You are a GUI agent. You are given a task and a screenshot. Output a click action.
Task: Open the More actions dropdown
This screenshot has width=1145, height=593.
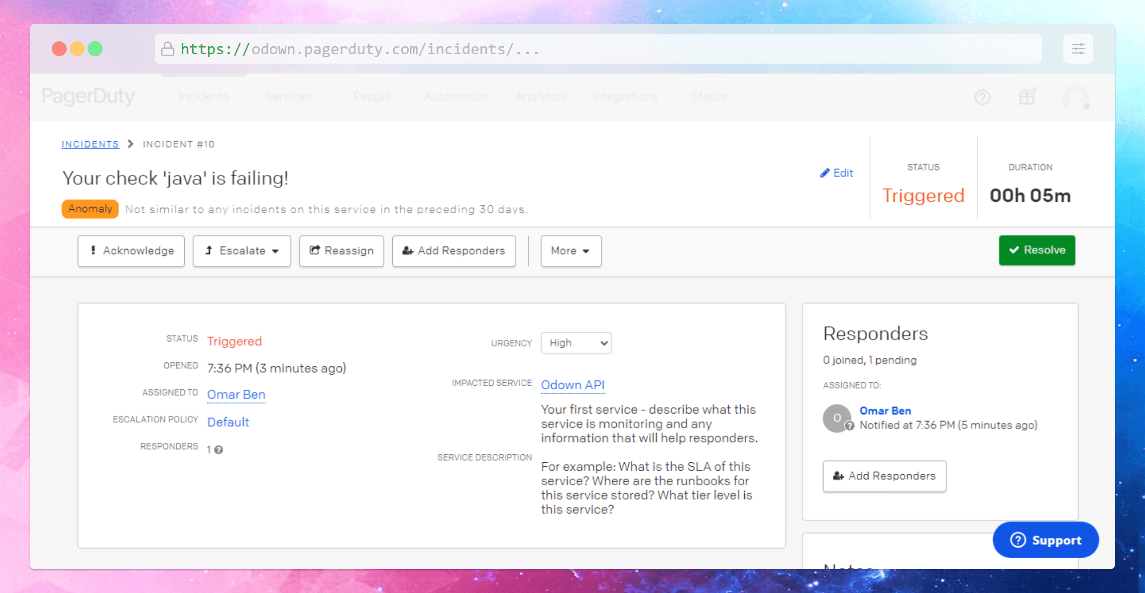571,251
